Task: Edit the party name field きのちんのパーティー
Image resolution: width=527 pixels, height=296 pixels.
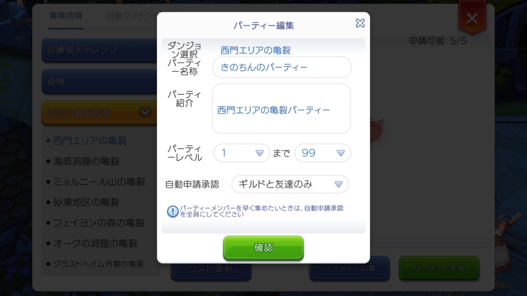Action: pos(282,67)
